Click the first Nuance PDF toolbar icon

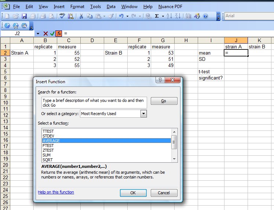[x=7, y=26]
